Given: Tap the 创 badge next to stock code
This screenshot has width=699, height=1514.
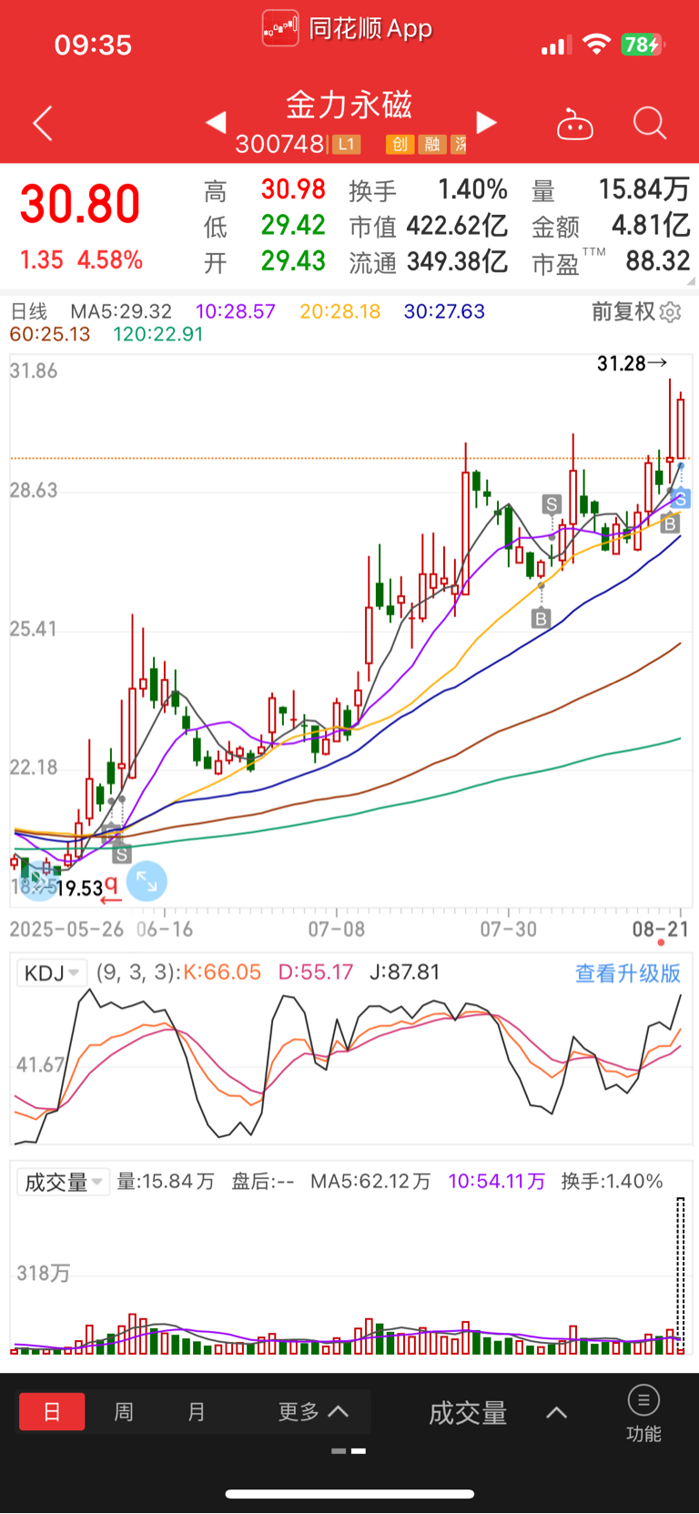Looking at the screenshot, I should (400, 144).
